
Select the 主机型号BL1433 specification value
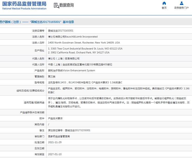click(85, 83)
